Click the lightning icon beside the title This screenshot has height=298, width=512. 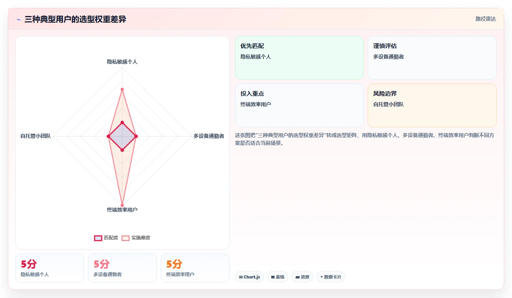[x=18, y=19]
